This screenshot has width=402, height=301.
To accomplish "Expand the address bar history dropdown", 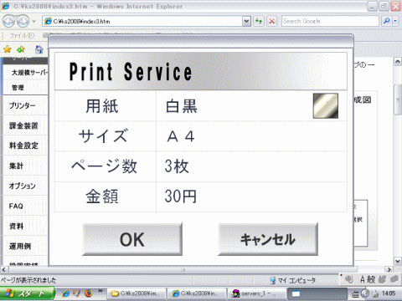I will [246, 21].
